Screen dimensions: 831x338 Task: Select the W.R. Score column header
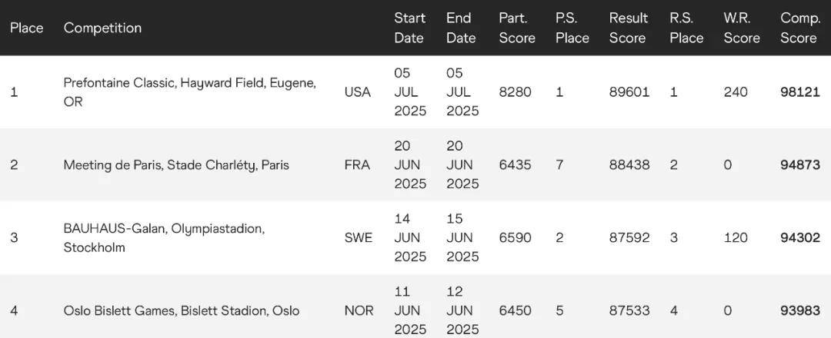click(x=742, y=28)
